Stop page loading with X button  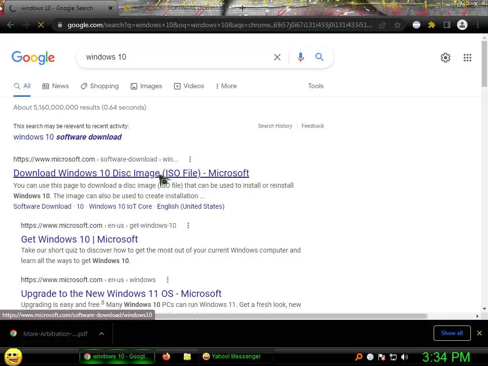point(41,25)
